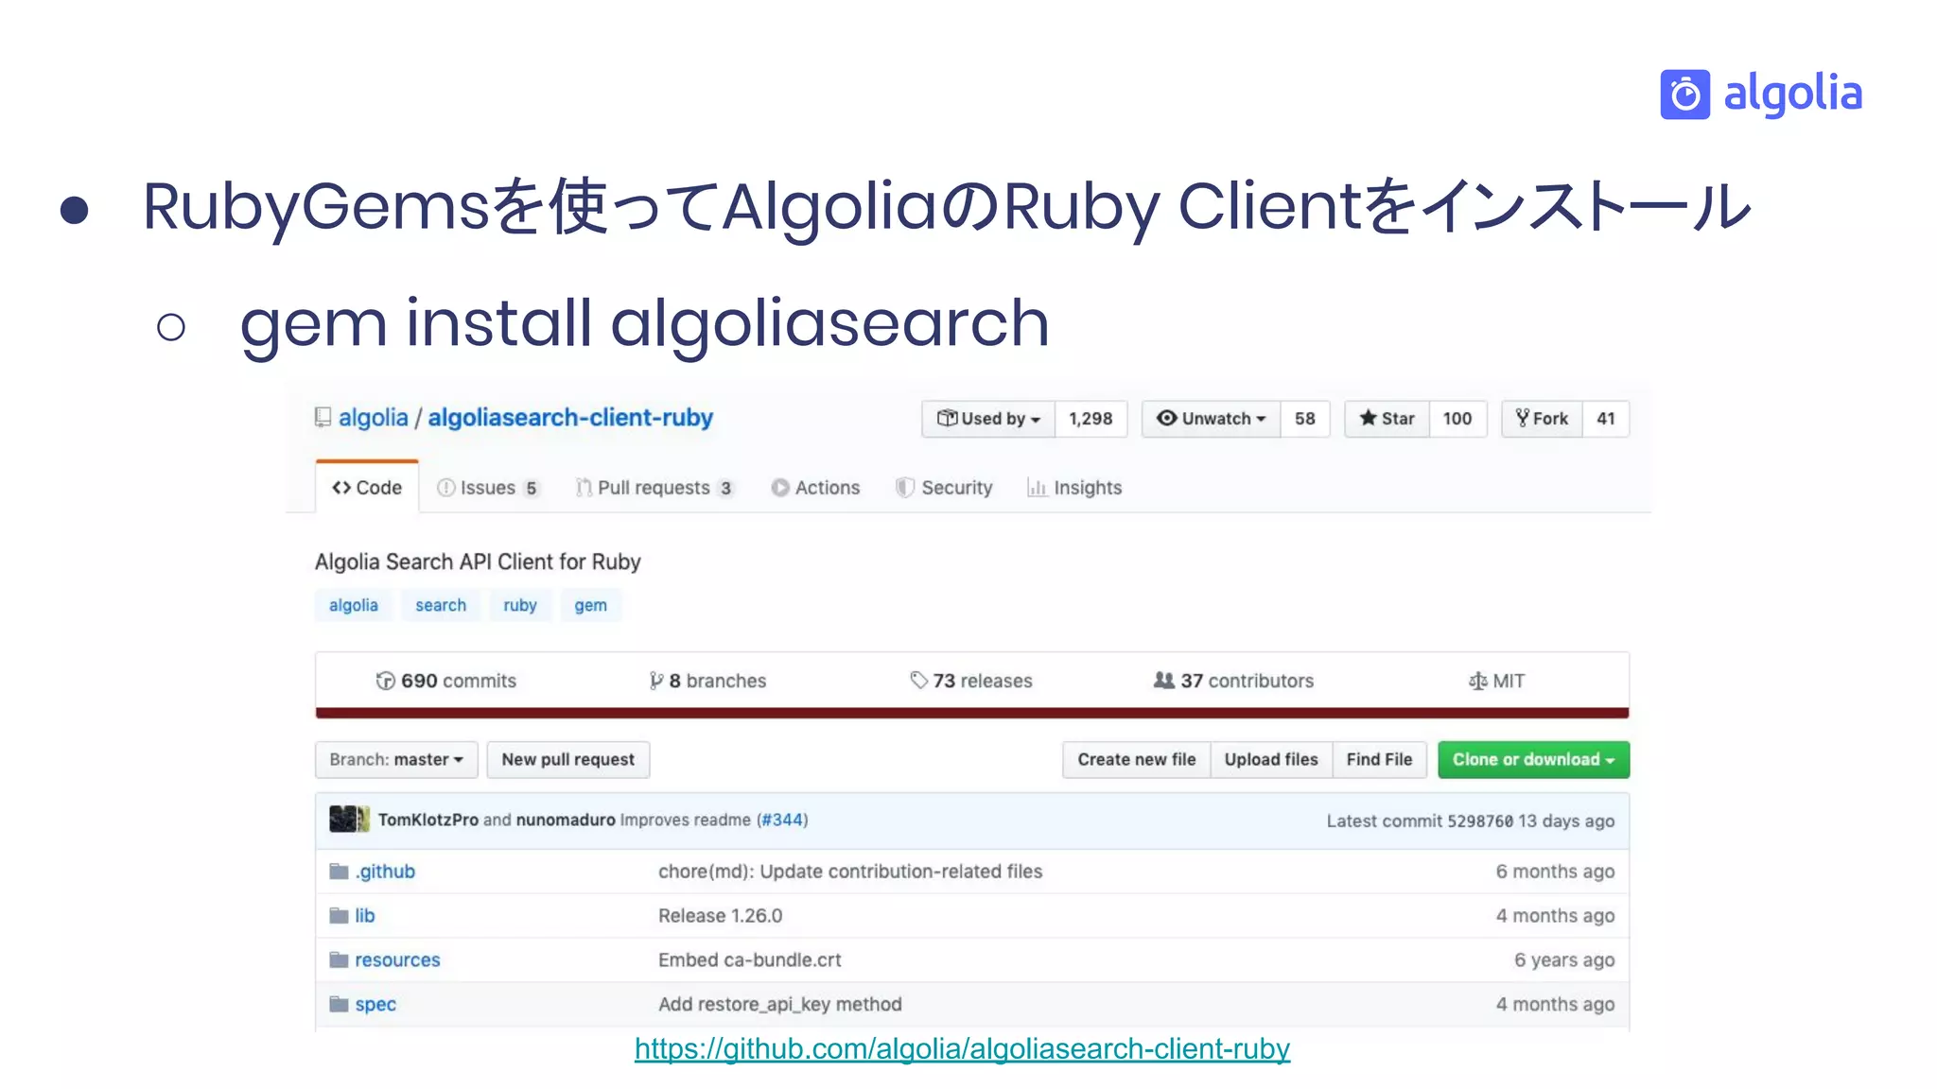Open the Security tab
Viewport: 1937px width, 1089px height.
[x=944, y=488]
